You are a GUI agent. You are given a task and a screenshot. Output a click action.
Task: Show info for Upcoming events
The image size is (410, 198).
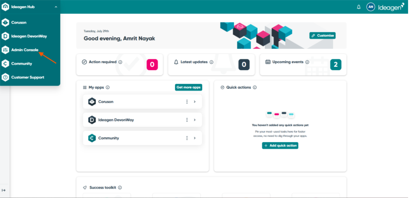(x=307, y=62)
